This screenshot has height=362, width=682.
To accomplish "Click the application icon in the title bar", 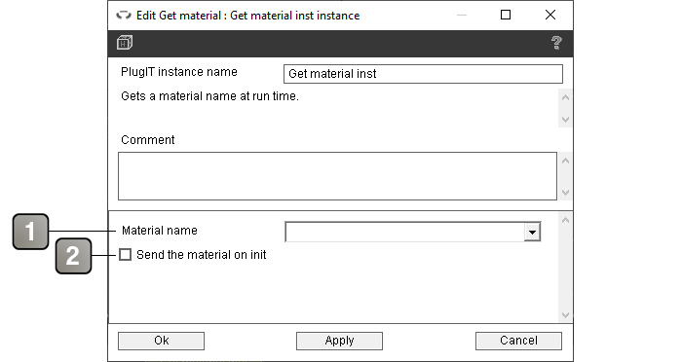I will pyautogui.click(x=124, y=16).
